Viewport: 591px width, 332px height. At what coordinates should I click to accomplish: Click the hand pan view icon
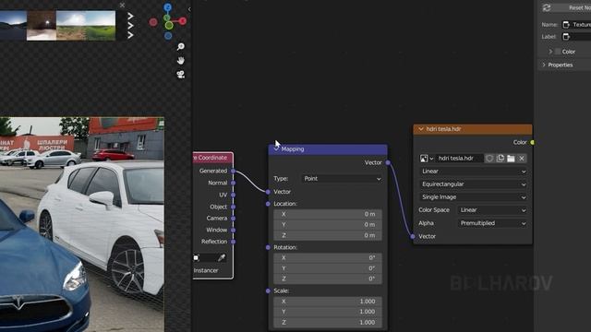click(181, 60)
